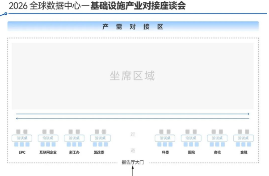The height and width of the screenshot is (176, 269).
Task: Select the 金融 label
Action: [244, 152]
